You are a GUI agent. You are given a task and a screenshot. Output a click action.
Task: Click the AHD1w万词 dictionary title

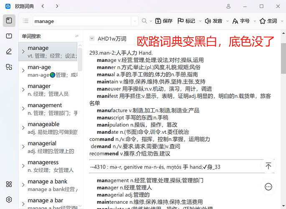[112, 39]
